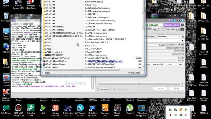Click right arrow of search results scrollbar

pos(140,69)
